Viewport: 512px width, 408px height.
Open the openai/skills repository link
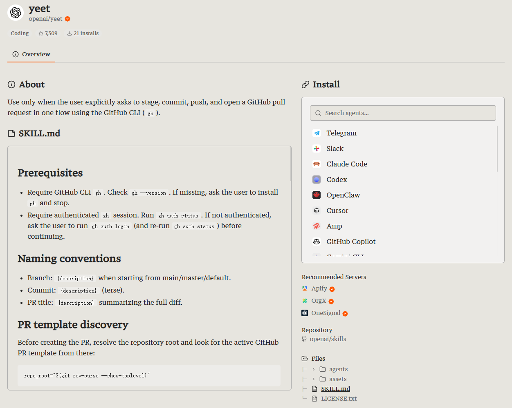click(328, 339)
